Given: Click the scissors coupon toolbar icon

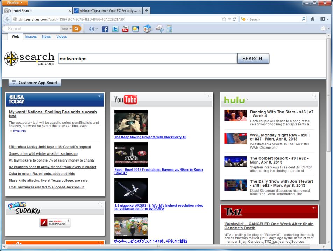Looking at the screenshot, I should [x=160, y=28].
